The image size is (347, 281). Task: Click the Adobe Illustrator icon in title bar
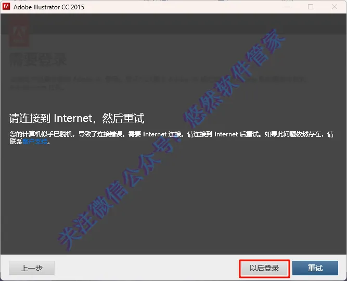click(6, 7)
